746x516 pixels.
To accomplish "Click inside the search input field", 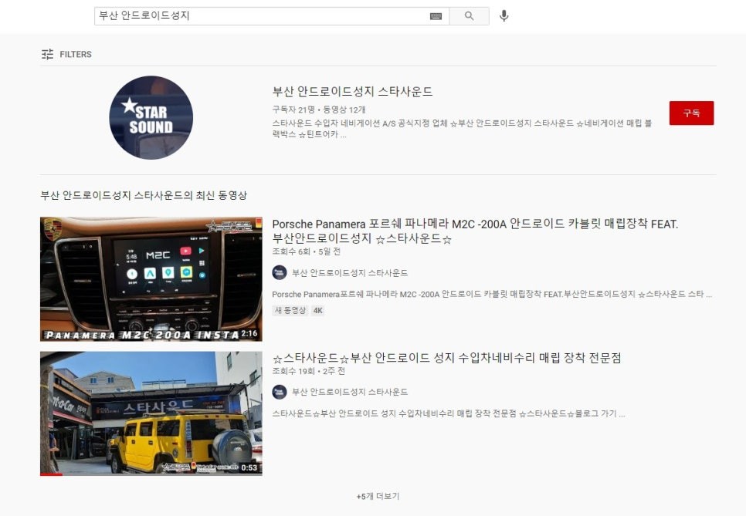I will click(232, 15).
